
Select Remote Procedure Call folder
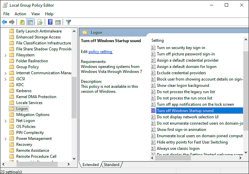[36, 156]
